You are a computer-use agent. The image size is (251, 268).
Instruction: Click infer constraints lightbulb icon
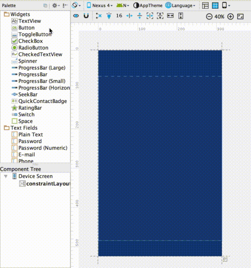(x=109, y=16)
